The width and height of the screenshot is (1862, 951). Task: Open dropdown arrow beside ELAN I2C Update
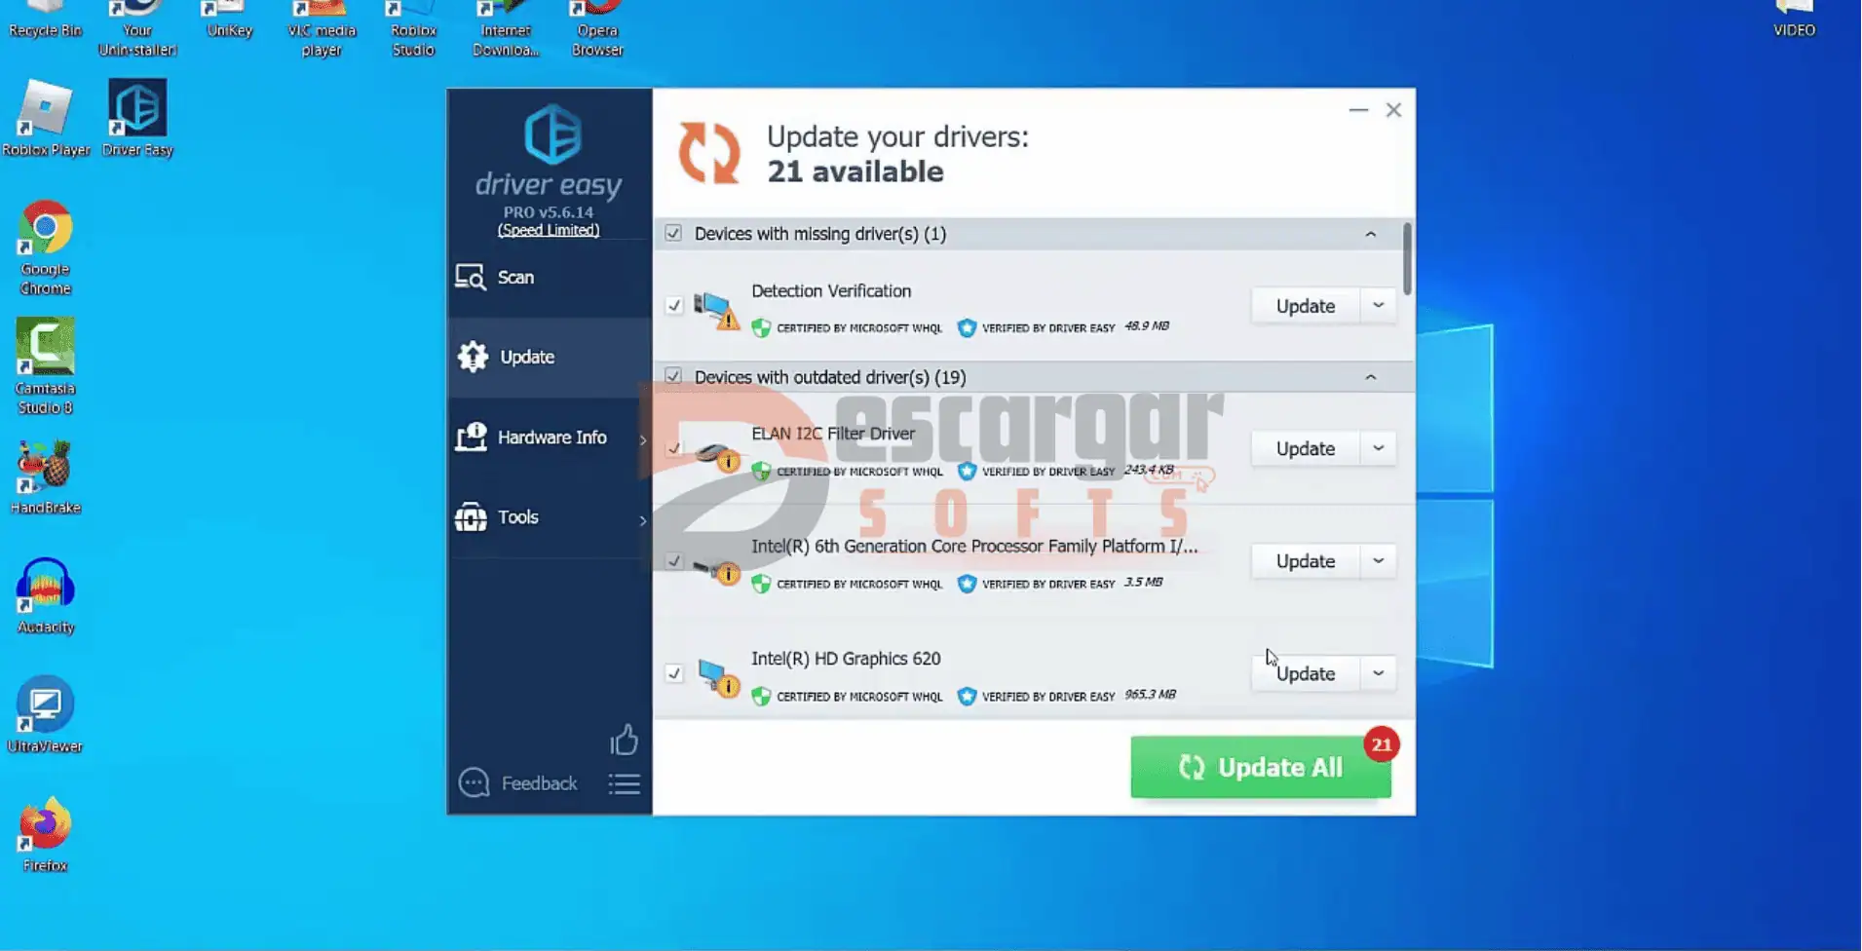click(1378, 448)
